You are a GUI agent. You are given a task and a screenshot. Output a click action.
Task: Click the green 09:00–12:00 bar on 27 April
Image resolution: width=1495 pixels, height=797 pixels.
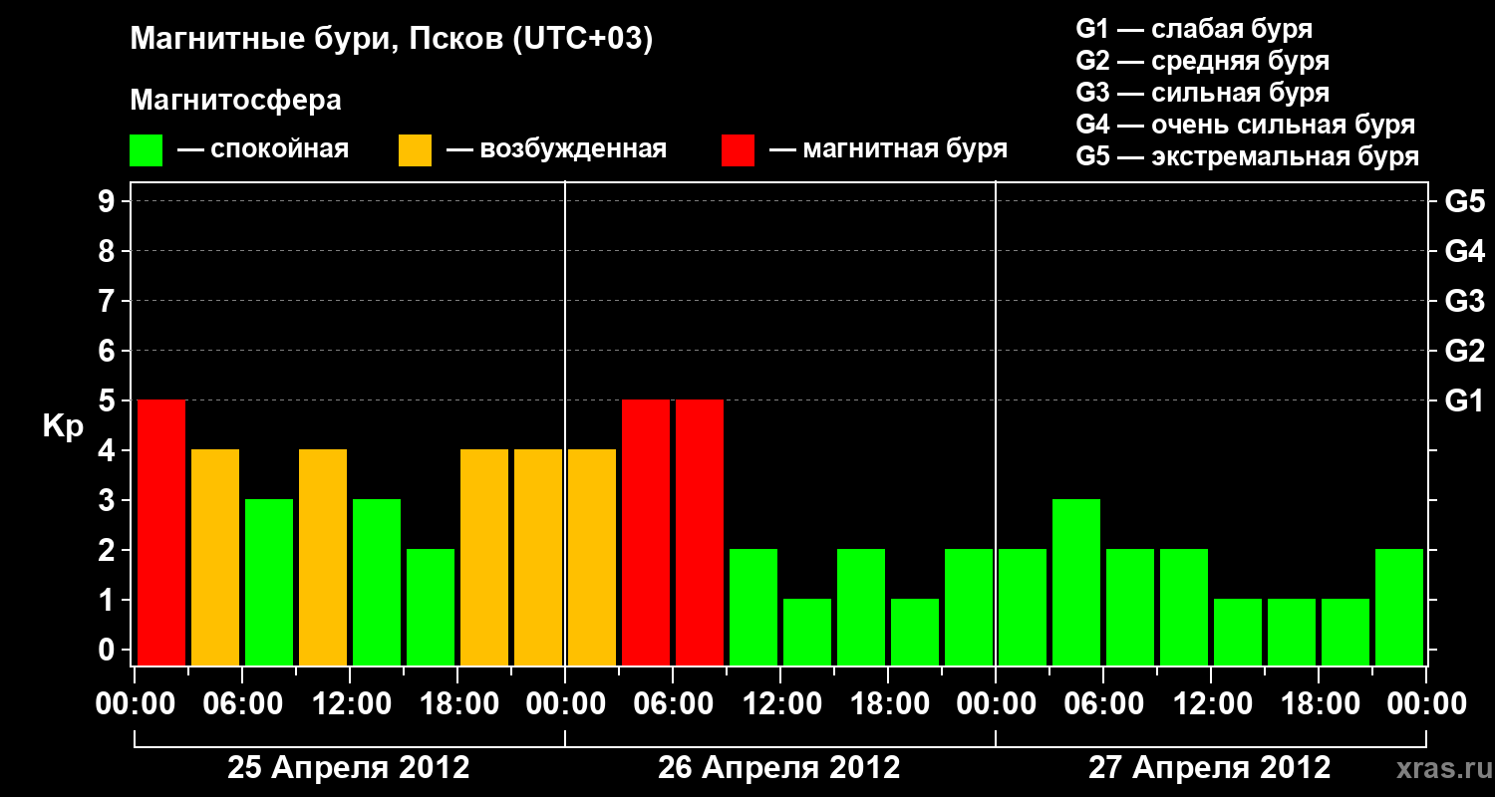(x=1184, y=607)
